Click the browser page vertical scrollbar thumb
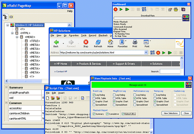 [182, 64]
